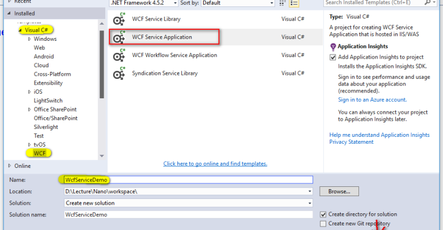Click the Application Insights lightbulb icon
This screenshot has width=443, height=230.
(x=333, y=47)
